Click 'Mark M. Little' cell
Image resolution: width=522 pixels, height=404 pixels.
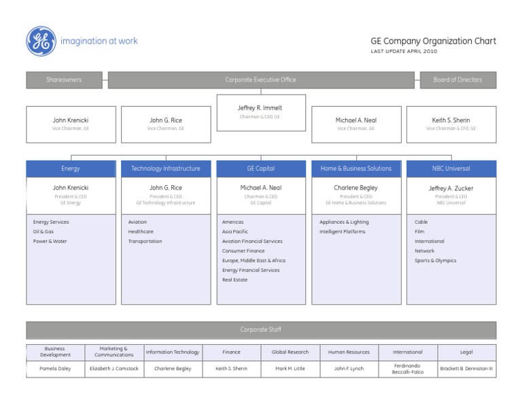point(290,369)
